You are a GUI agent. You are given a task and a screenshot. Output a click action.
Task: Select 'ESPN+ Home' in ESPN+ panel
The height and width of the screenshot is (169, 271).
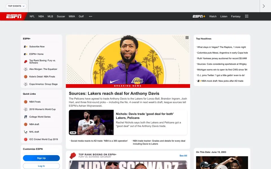click(x=36, y=54)
